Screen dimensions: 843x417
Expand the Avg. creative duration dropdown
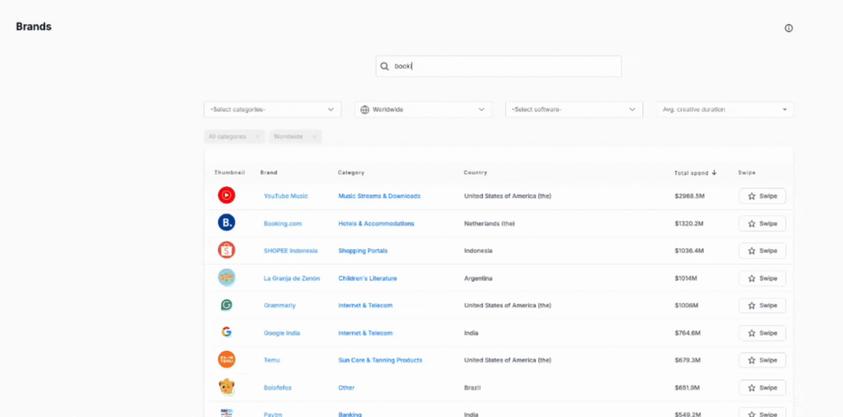click(724, 109)
